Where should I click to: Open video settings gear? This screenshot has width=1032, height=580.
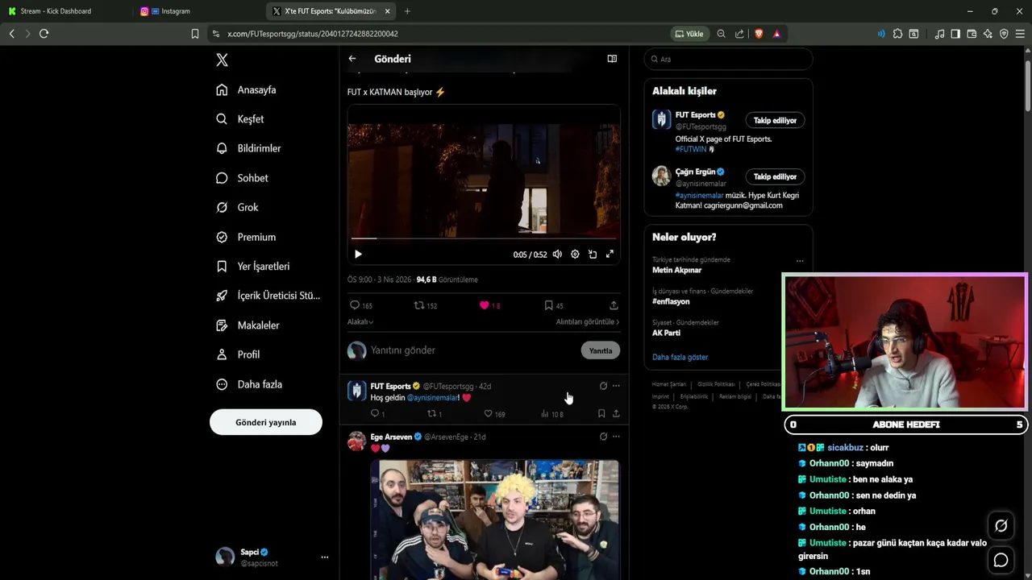tap(575, 255)
